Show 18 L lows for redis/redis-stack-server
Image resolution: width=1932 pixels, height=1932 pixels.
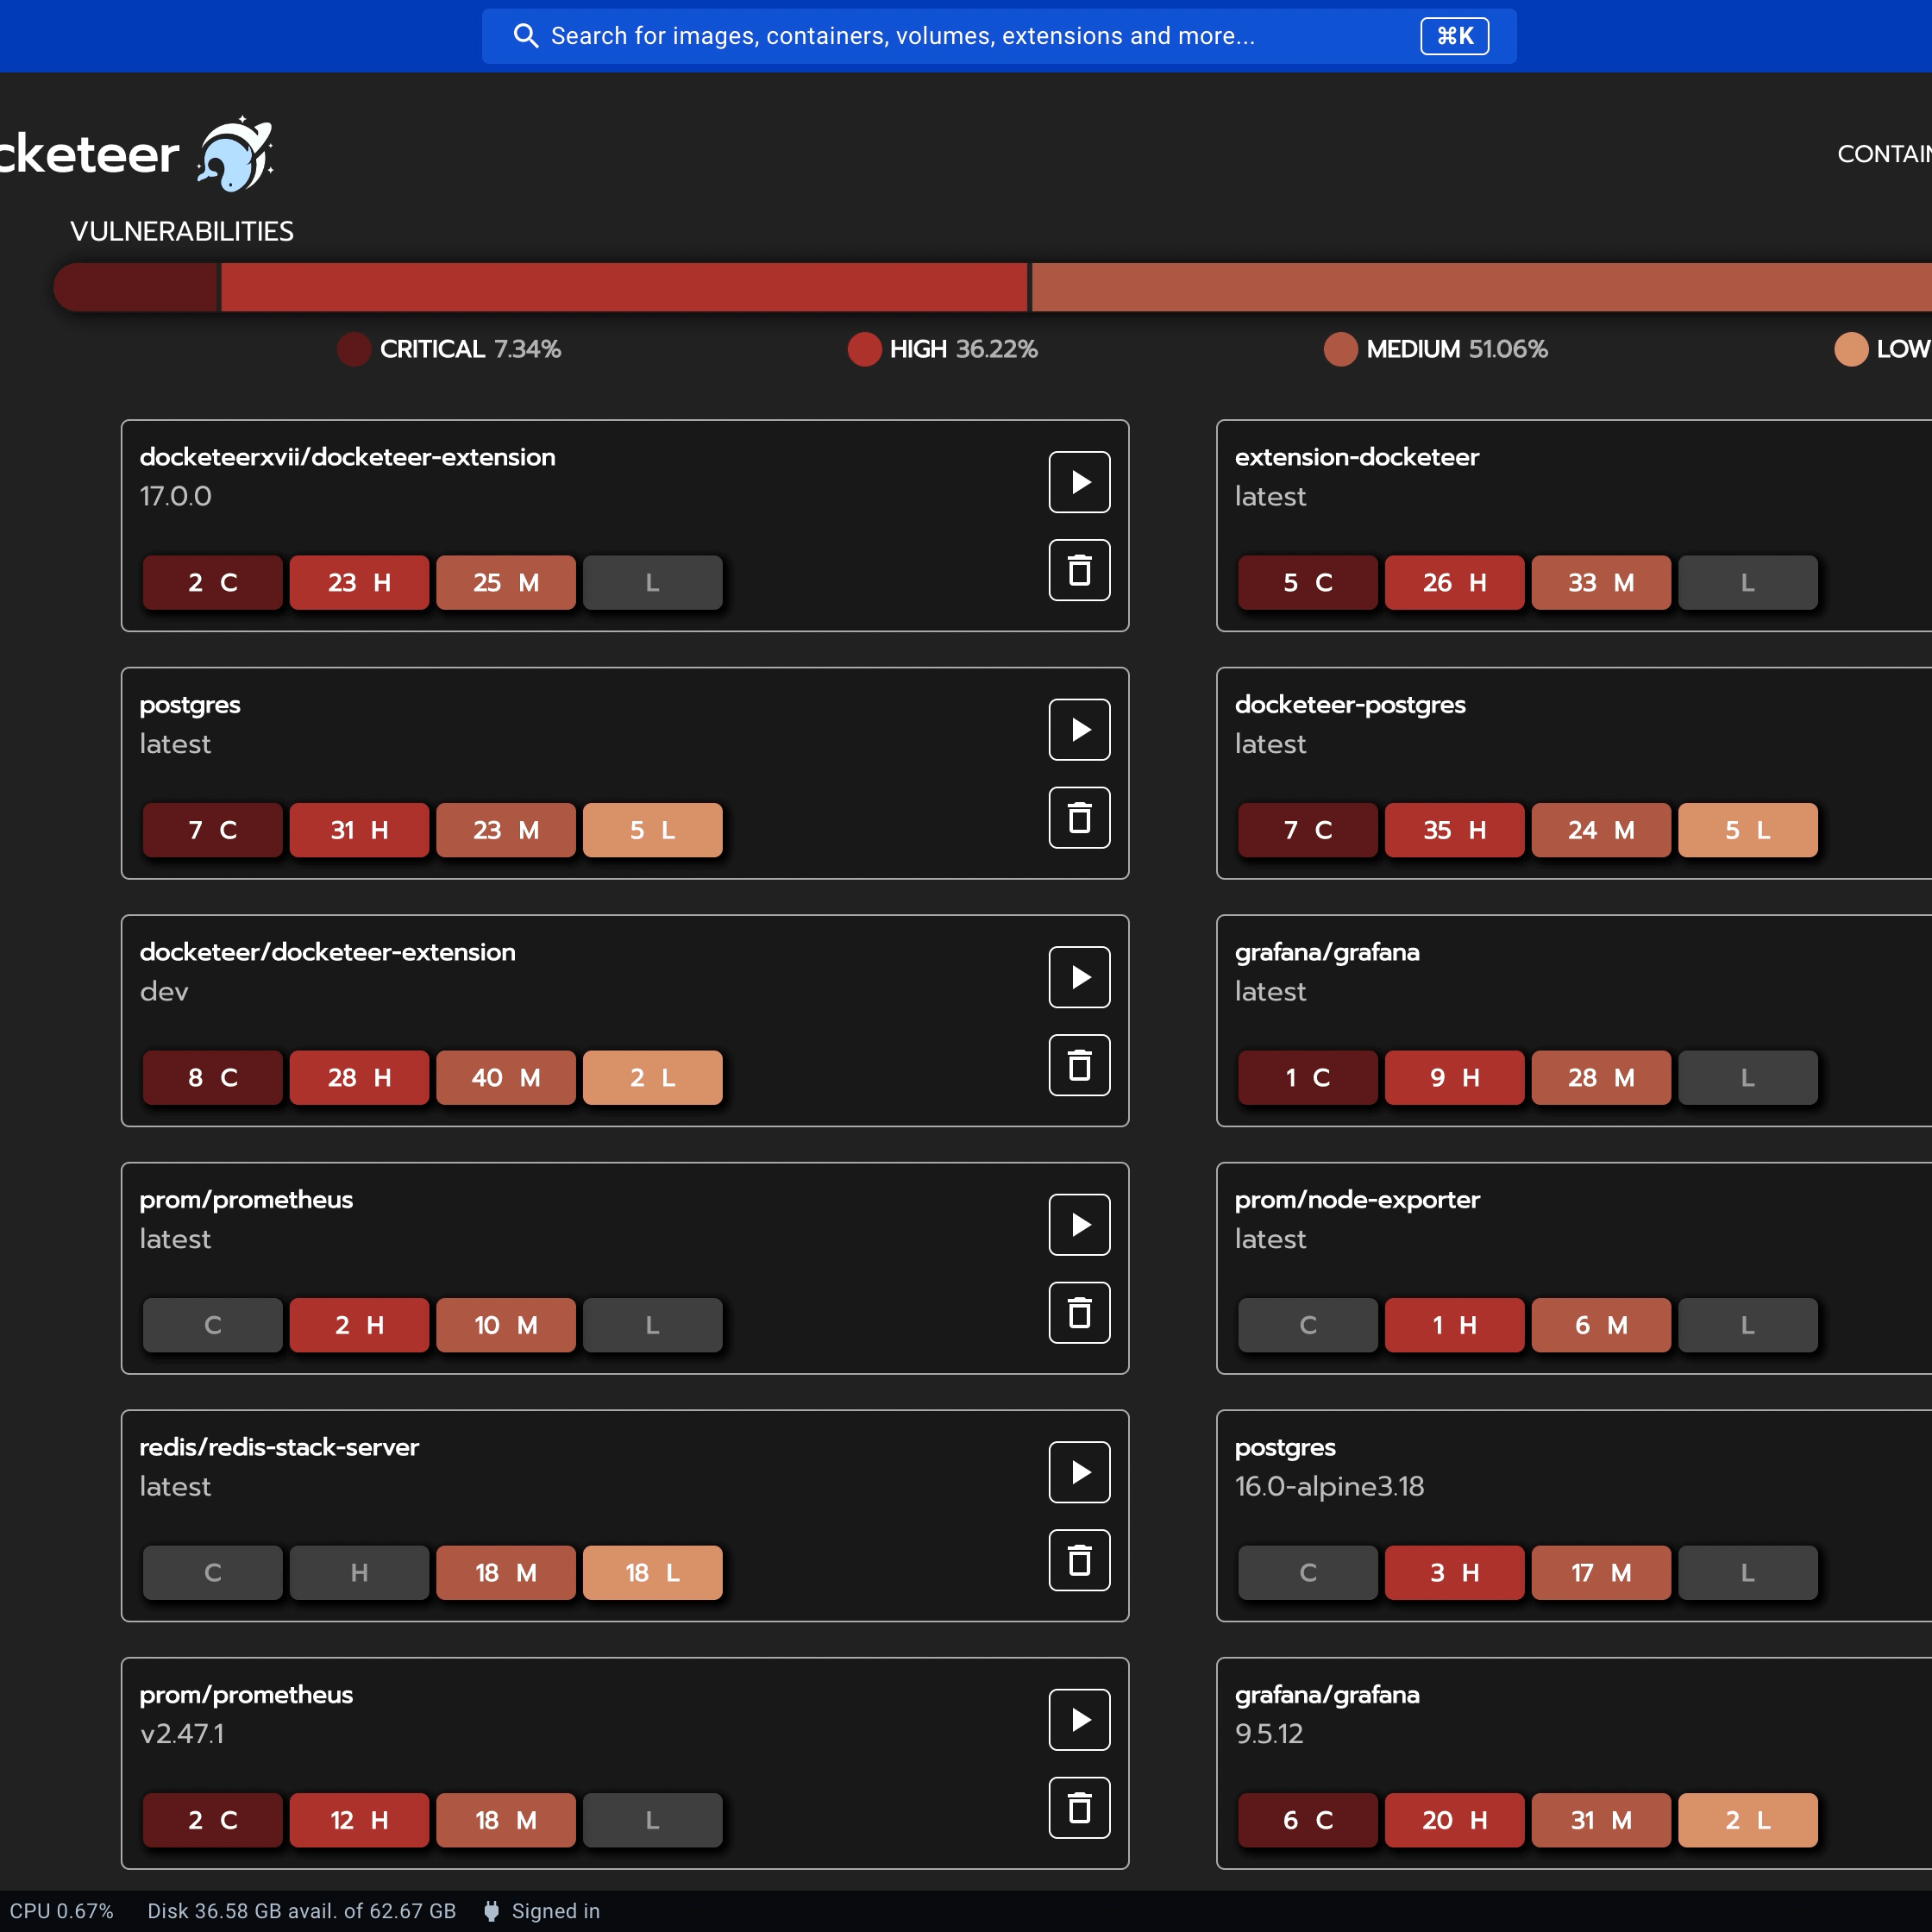tap(652, 1572)
